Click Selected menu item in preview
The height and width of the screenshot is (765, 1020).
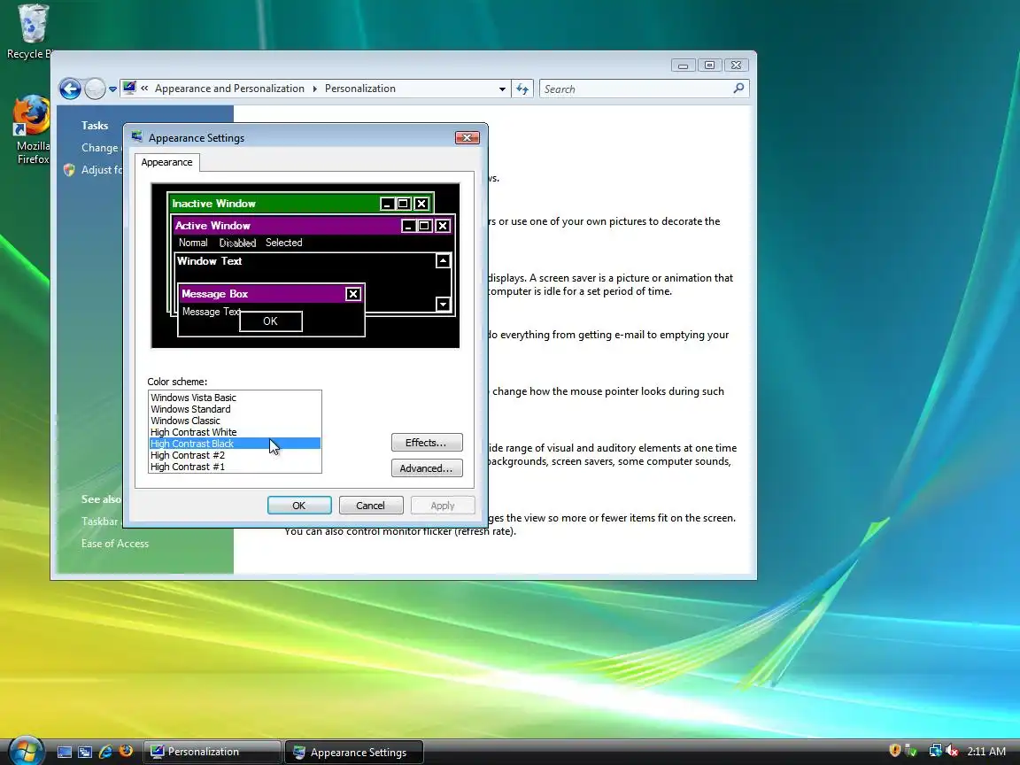point(283,243)
